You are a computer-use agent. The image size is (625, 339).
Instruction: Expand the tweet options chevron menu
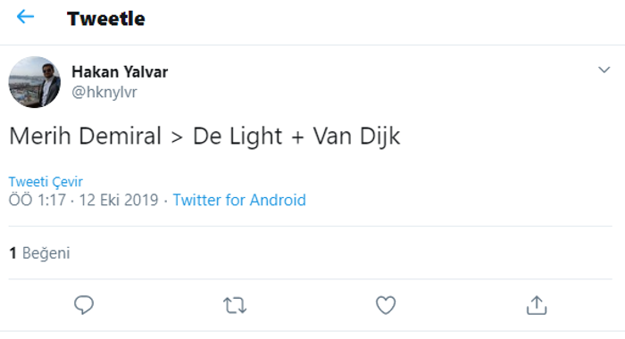click(x=604, y=70)
